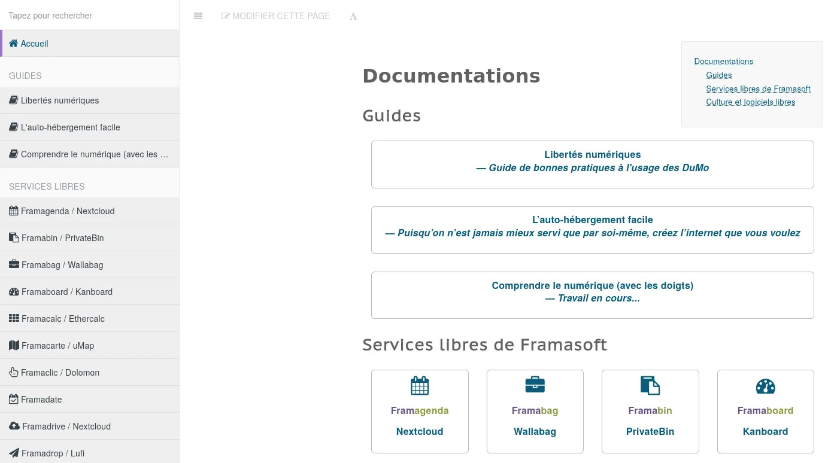The width and height of the screenshot is (825, 463).
Task: Open the Comprendre le numérique (avec les doigts) card
Action: click(x=592, y=295)
